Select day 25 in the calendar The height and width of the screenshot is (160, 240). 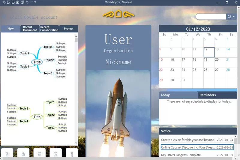(x=198, y=73)
